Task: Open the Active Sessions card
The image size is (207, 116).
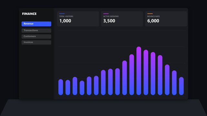Action: coord(122,19)
